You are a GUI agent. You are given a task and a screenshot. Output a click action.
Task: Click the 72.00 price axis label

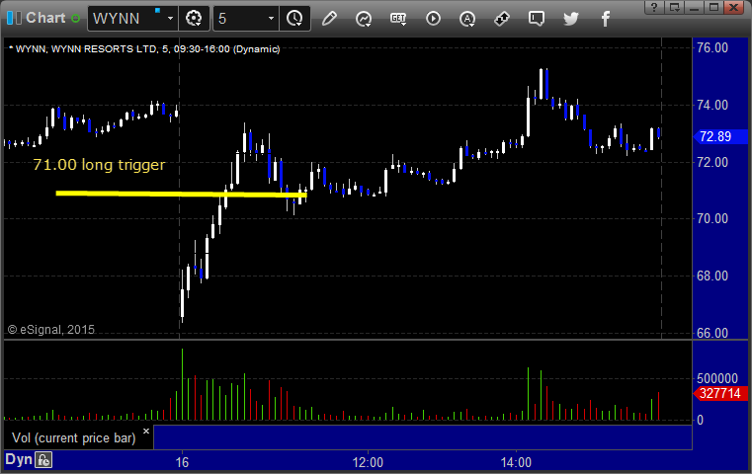(712, 162)
